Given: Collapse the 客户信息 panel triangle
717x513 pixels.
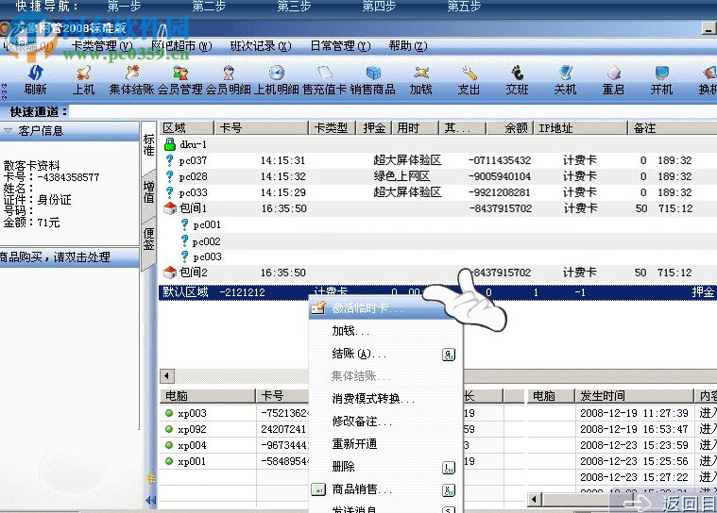Looking at the screenshot, I should (x=8, y=131).
